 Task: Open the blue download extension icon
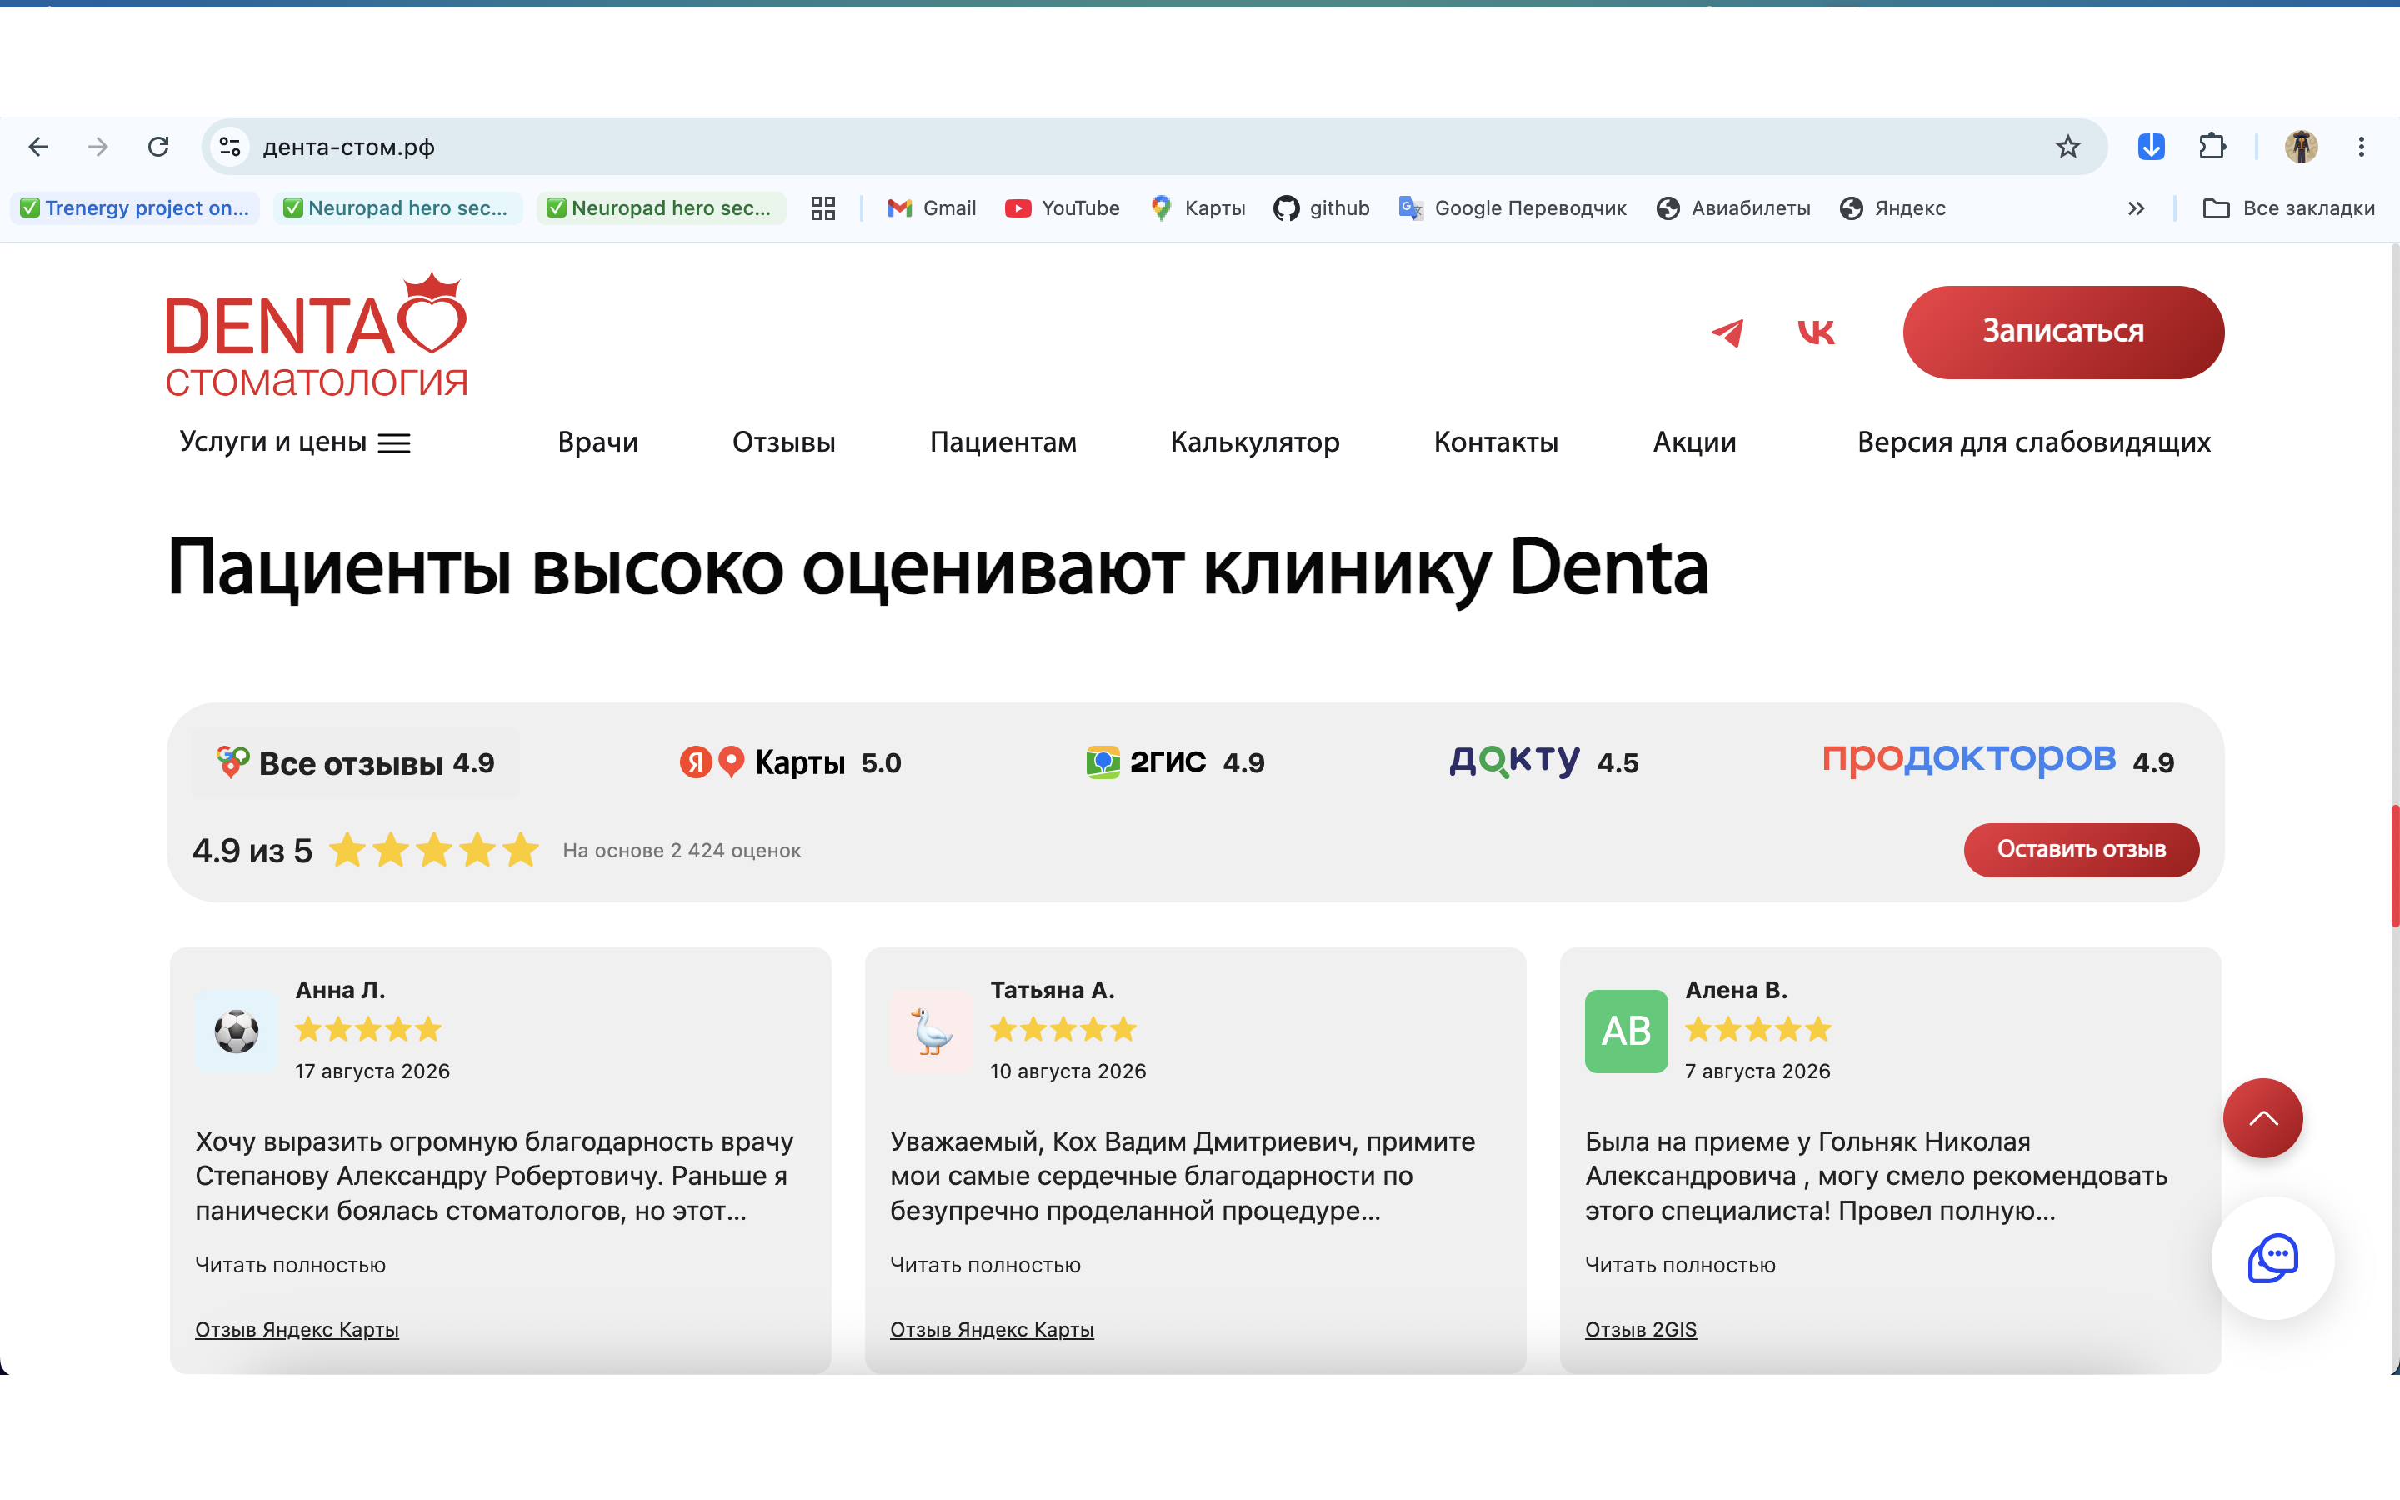tap(2151, 147)
